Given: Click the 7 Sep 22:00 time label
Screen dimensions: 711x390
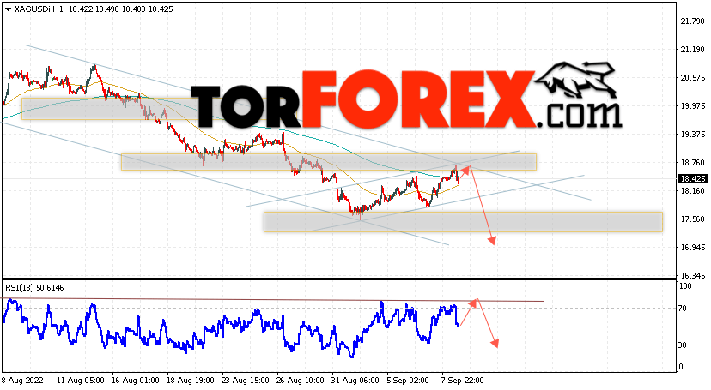Looking at the screenshot, I should (x=463, y=381).
